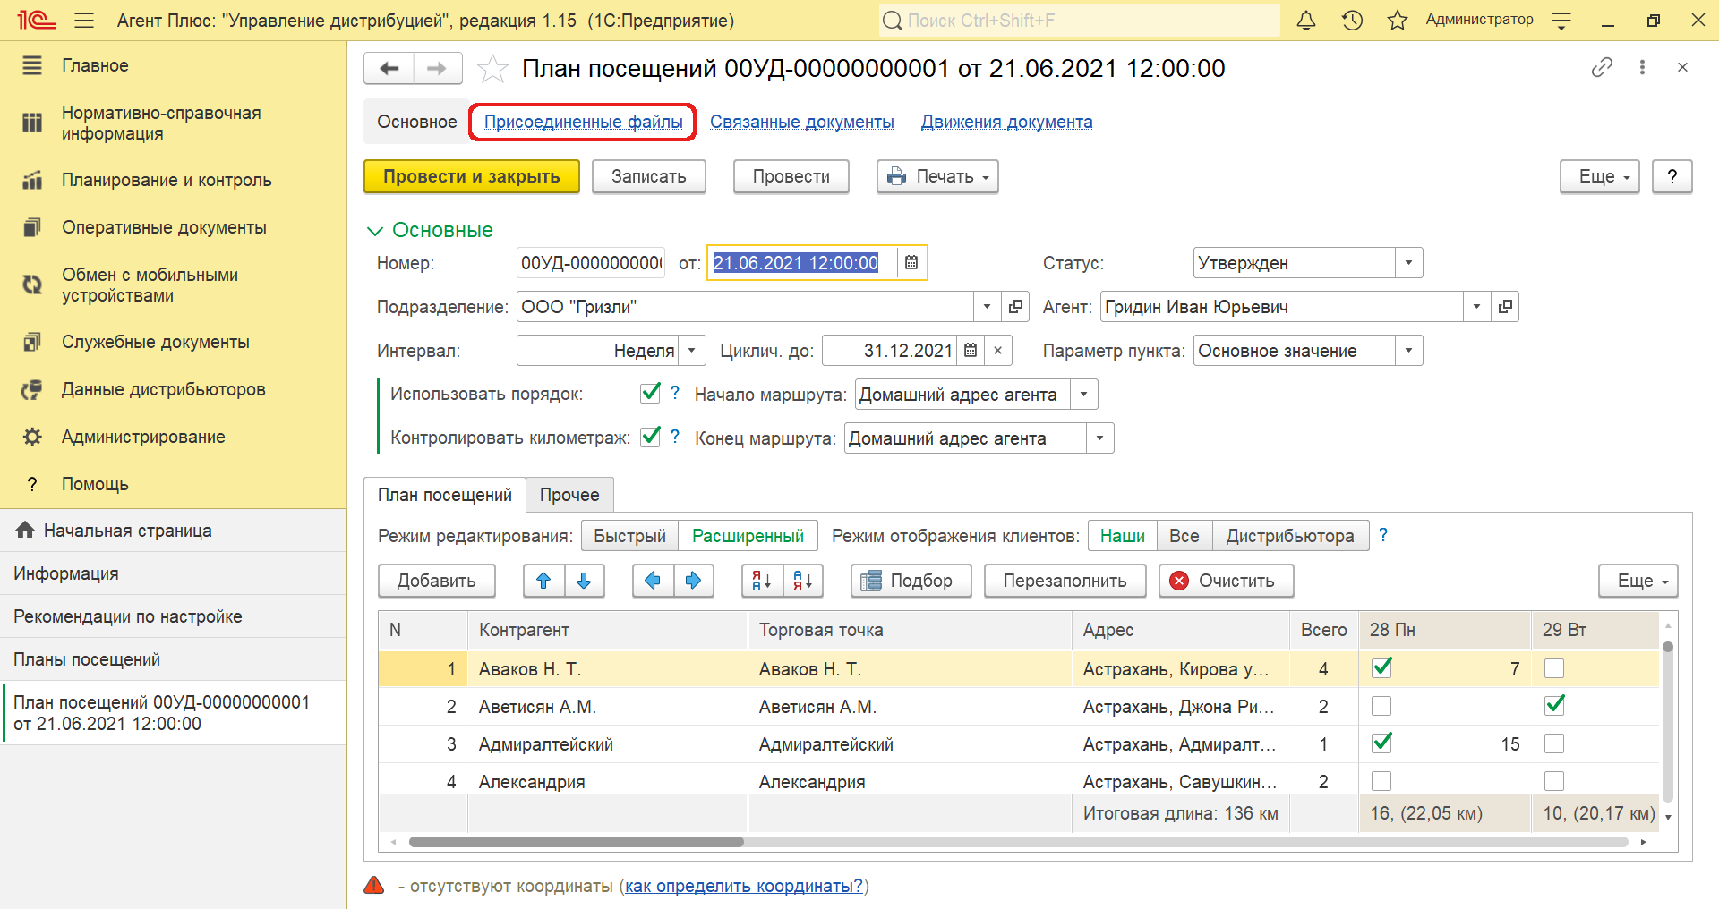This screenshot has width=1719, height=909.
Task: Toggle Использовать порядок checkbox
Action: 650,393
